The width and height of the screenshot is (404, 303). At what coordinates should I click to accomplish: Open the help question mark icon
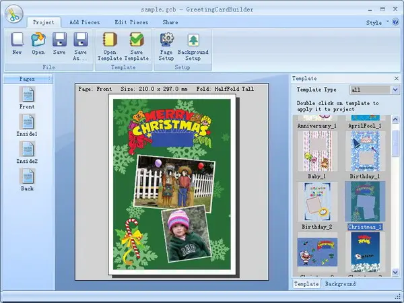(395, 22)
